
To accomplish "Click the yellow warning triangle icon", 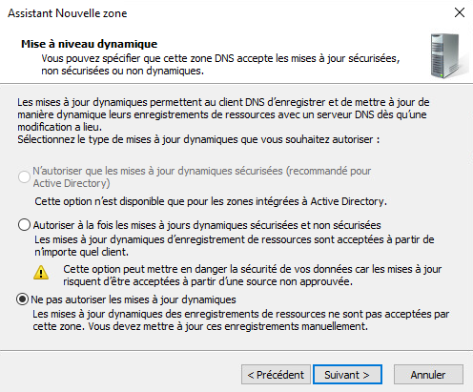I will [41, 273].
